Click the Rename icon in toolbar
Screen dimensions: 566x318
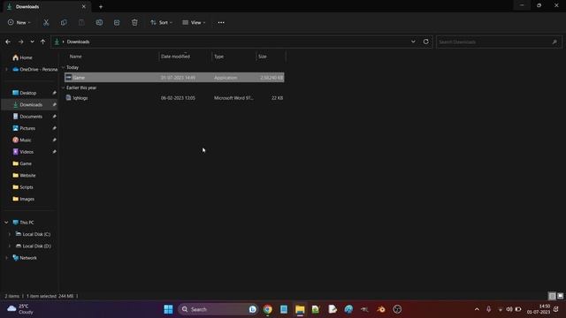pos(99,22)
